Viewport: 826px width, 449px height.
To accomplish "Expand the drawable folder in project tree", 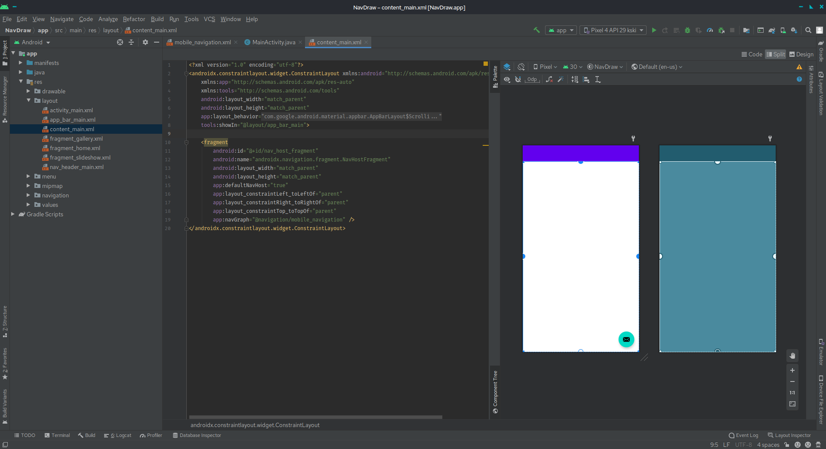I will coord(28,91).
